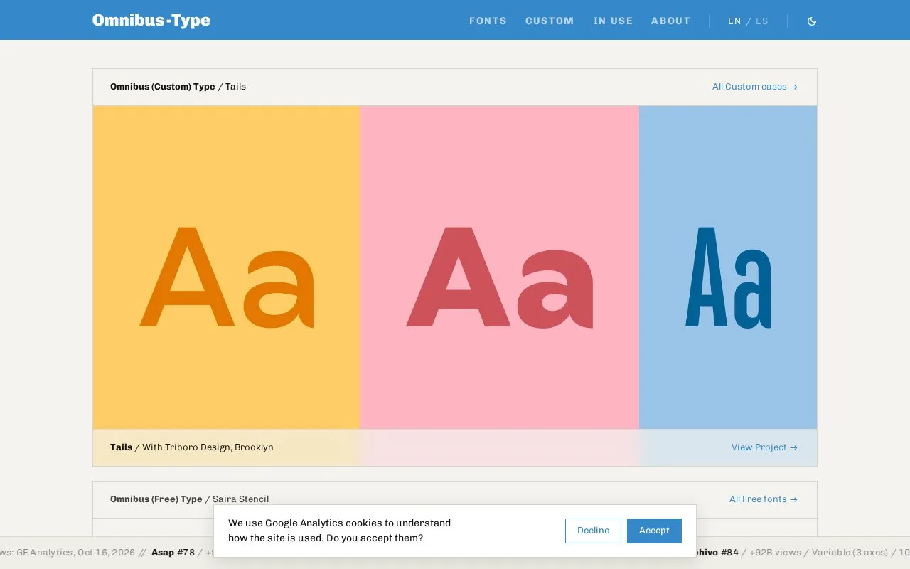
Task: Select the yellow Aa typeface sample panel
Action: (226, 267)
